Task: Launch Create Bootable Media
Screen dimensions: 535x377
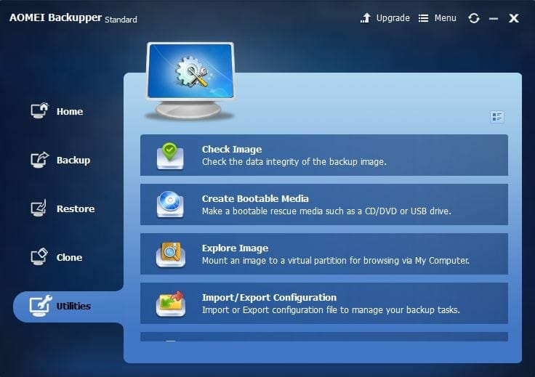Action: coord(323,205)
